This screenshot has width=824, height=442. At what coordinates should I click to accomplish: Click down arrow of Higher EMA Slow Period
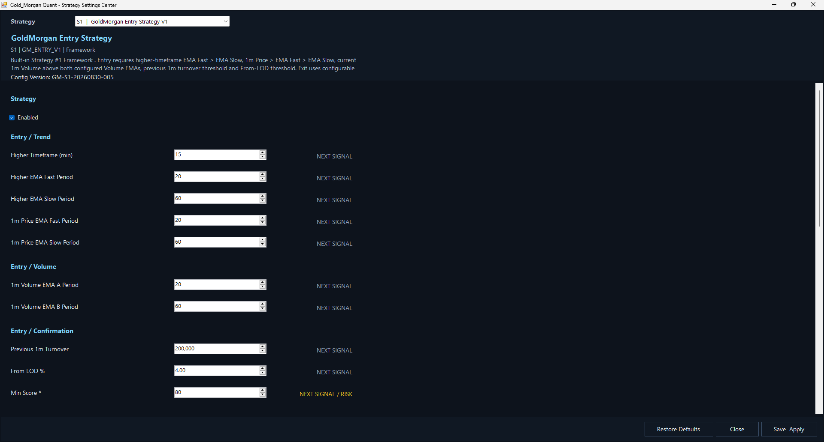point(263,201)
